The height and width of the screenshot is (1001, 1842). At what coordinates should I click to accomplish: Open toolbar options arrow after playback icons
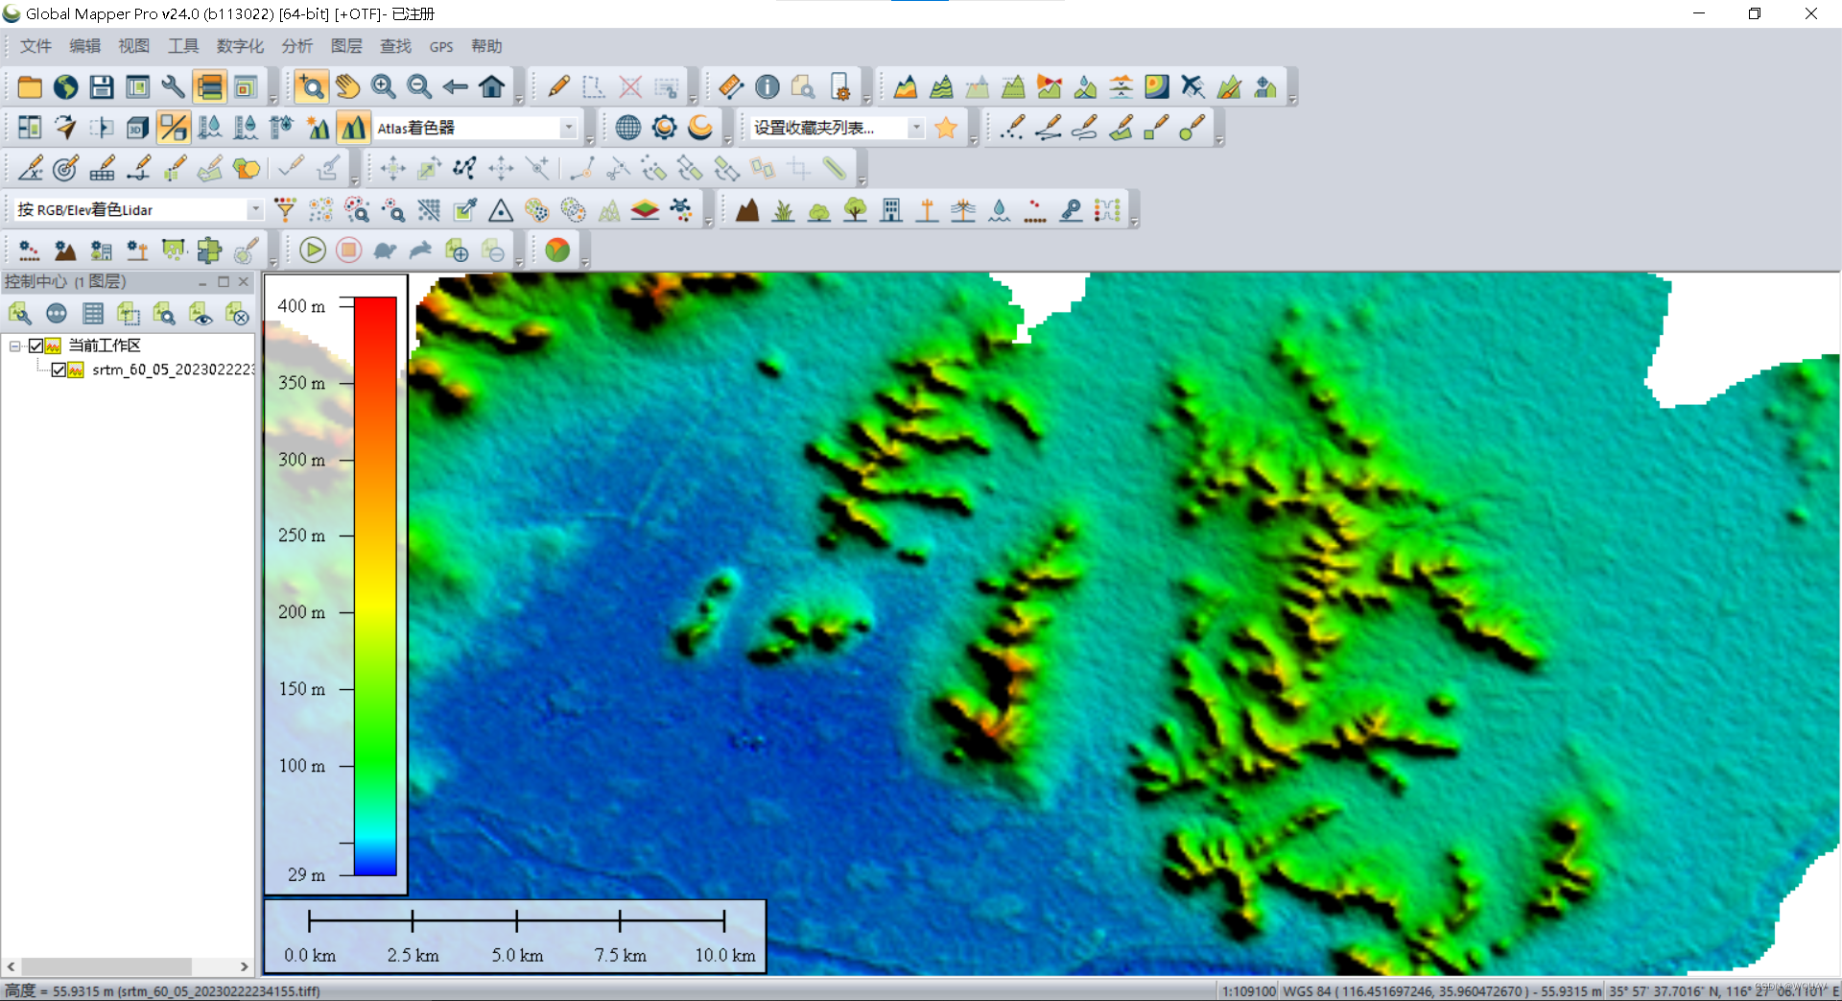pyautogui.click(x=519, y=260)
